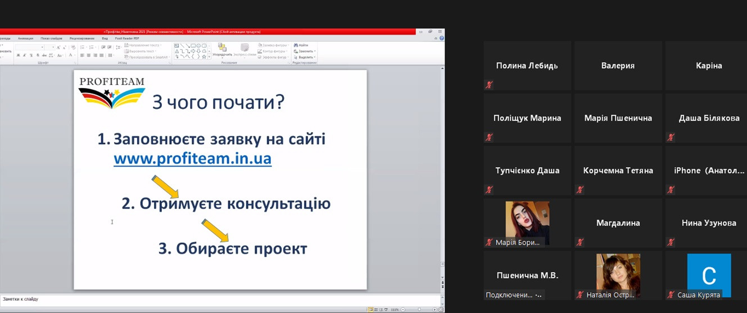Open the Font group dialog launcher

pos(75,63)
